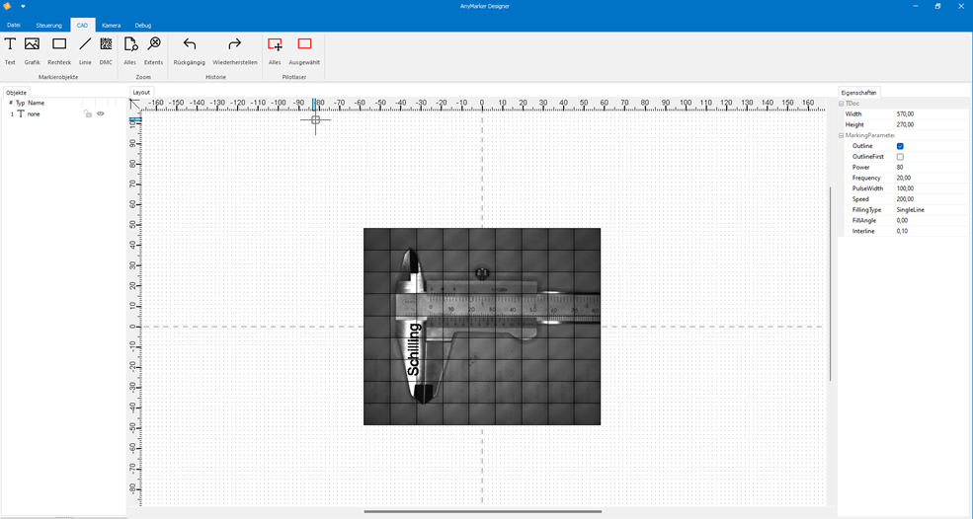This screenshot has width=973, height=519.
Task: Click the horizontal scrollbar below canvas
Action: (x=482, y=511)
